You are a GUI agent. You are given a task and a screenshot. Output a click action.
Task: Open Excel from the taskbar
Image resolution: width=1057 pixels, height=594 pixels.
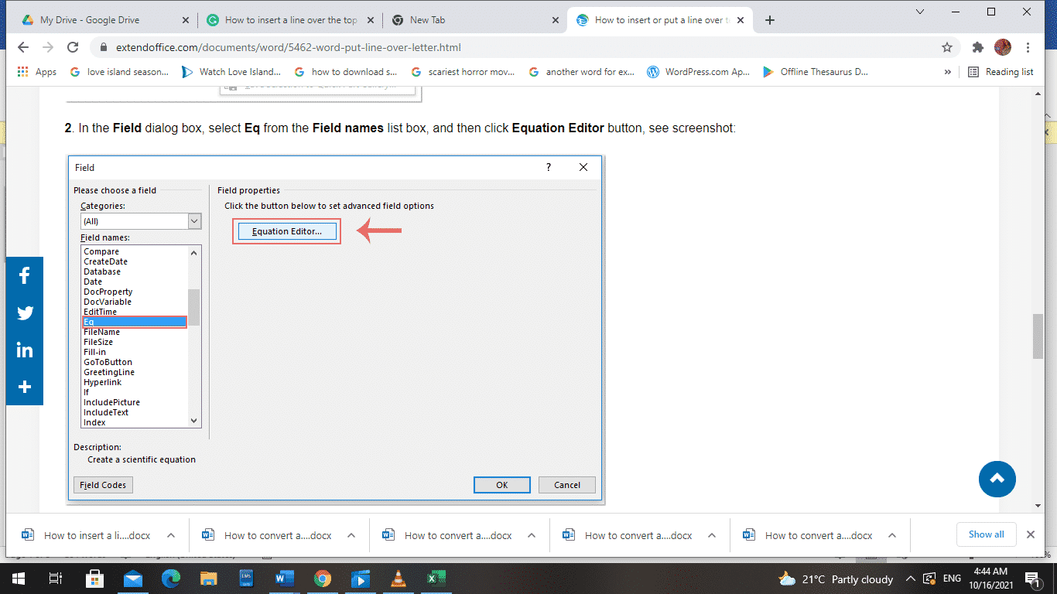[436, 578]
